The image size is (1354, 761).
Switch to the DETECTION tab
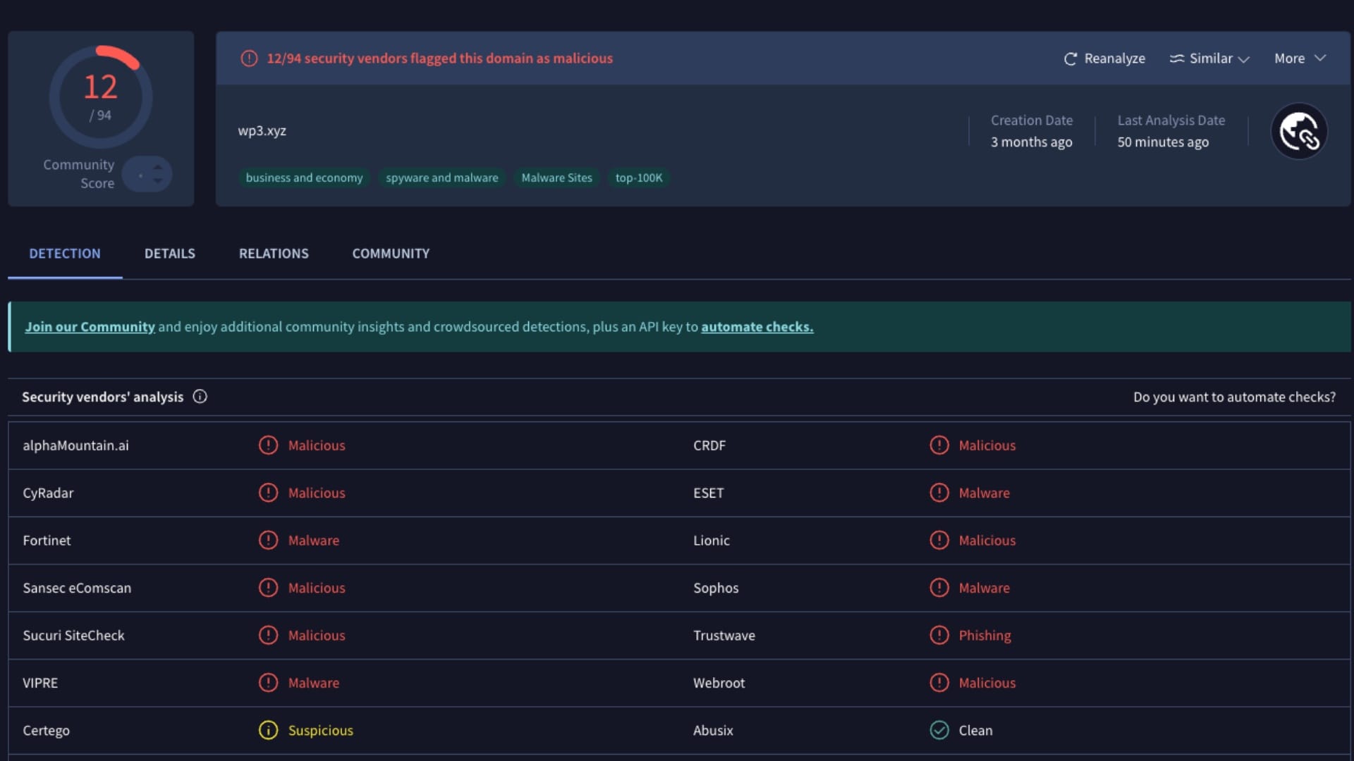tap(65, 254)
